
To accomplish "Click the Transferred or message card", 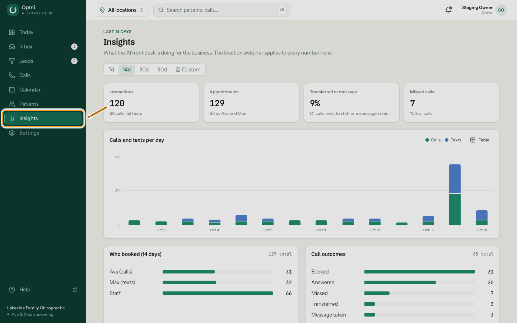I will coord(351,103).
